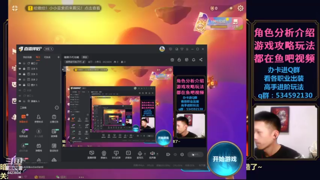Click the nested 开始游戏 button in the preview
320x180 pixels.
(163, 138)
